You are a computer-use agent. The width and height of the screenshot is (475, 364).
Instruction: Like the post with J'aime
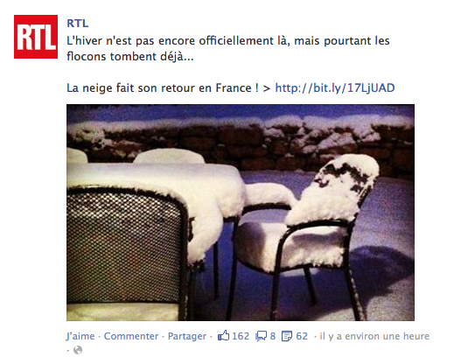point(80,336)
